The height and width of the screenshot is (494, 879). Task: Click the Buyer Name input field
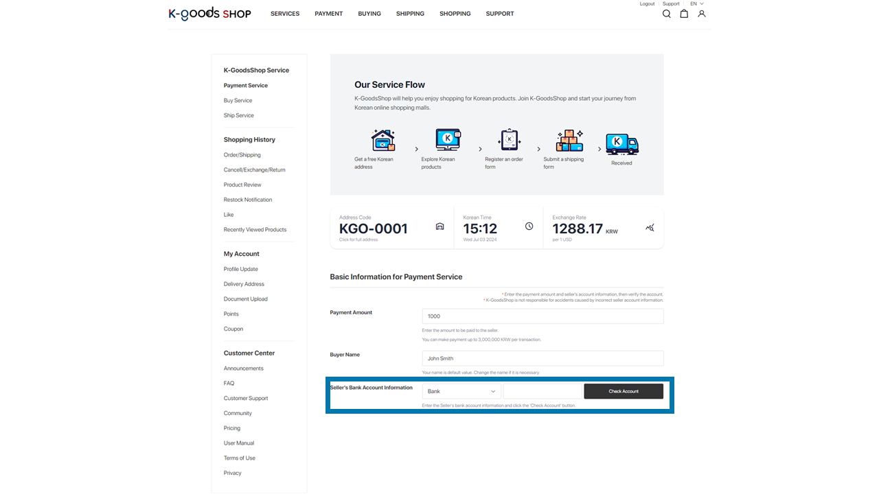click(x=543, y=358)
